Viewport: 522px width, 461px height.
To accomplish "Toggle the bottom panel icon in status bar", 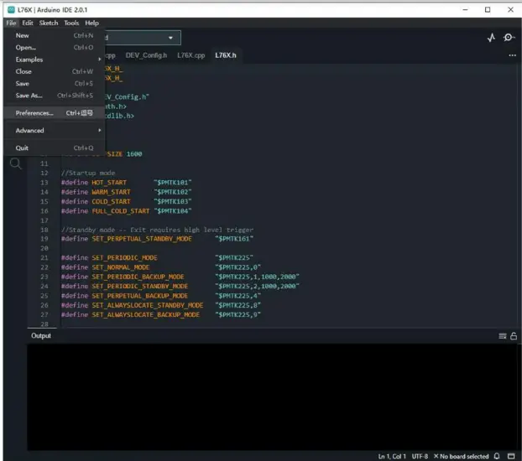I will pyautogui.click(x=511, y=456).
